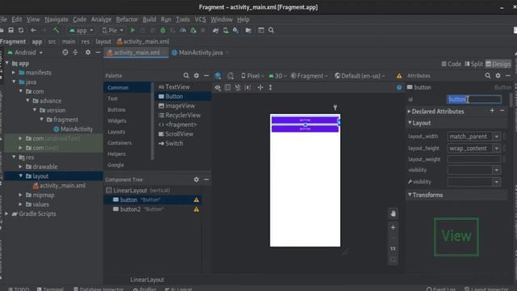This screenshot has height=291, width=517.
Task: Click Collapse All icon in project panel
Action: (x=75, y=53)
